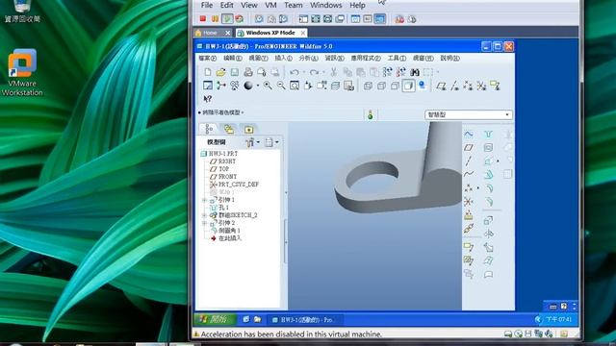Click the Repaint screen icon
Viewport: 616px width, 346px height.
[208, 86]
